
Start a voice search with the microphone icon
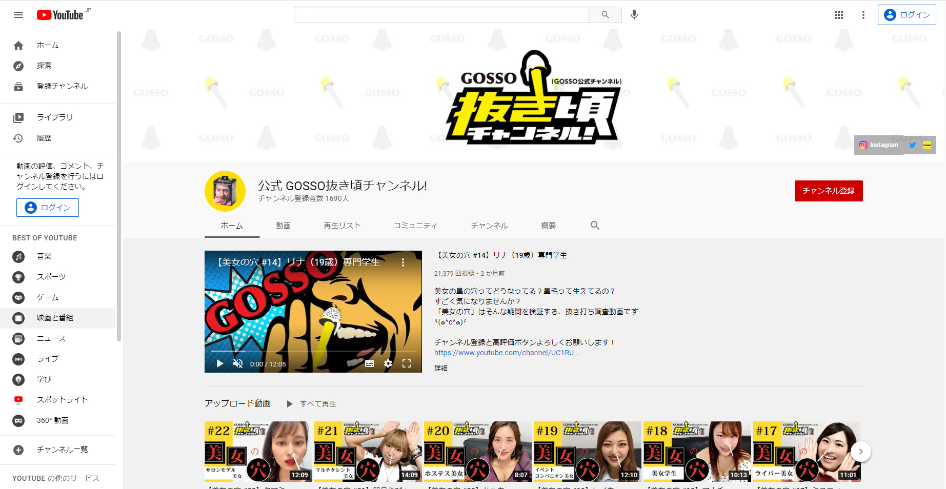(x=634, y=15)
